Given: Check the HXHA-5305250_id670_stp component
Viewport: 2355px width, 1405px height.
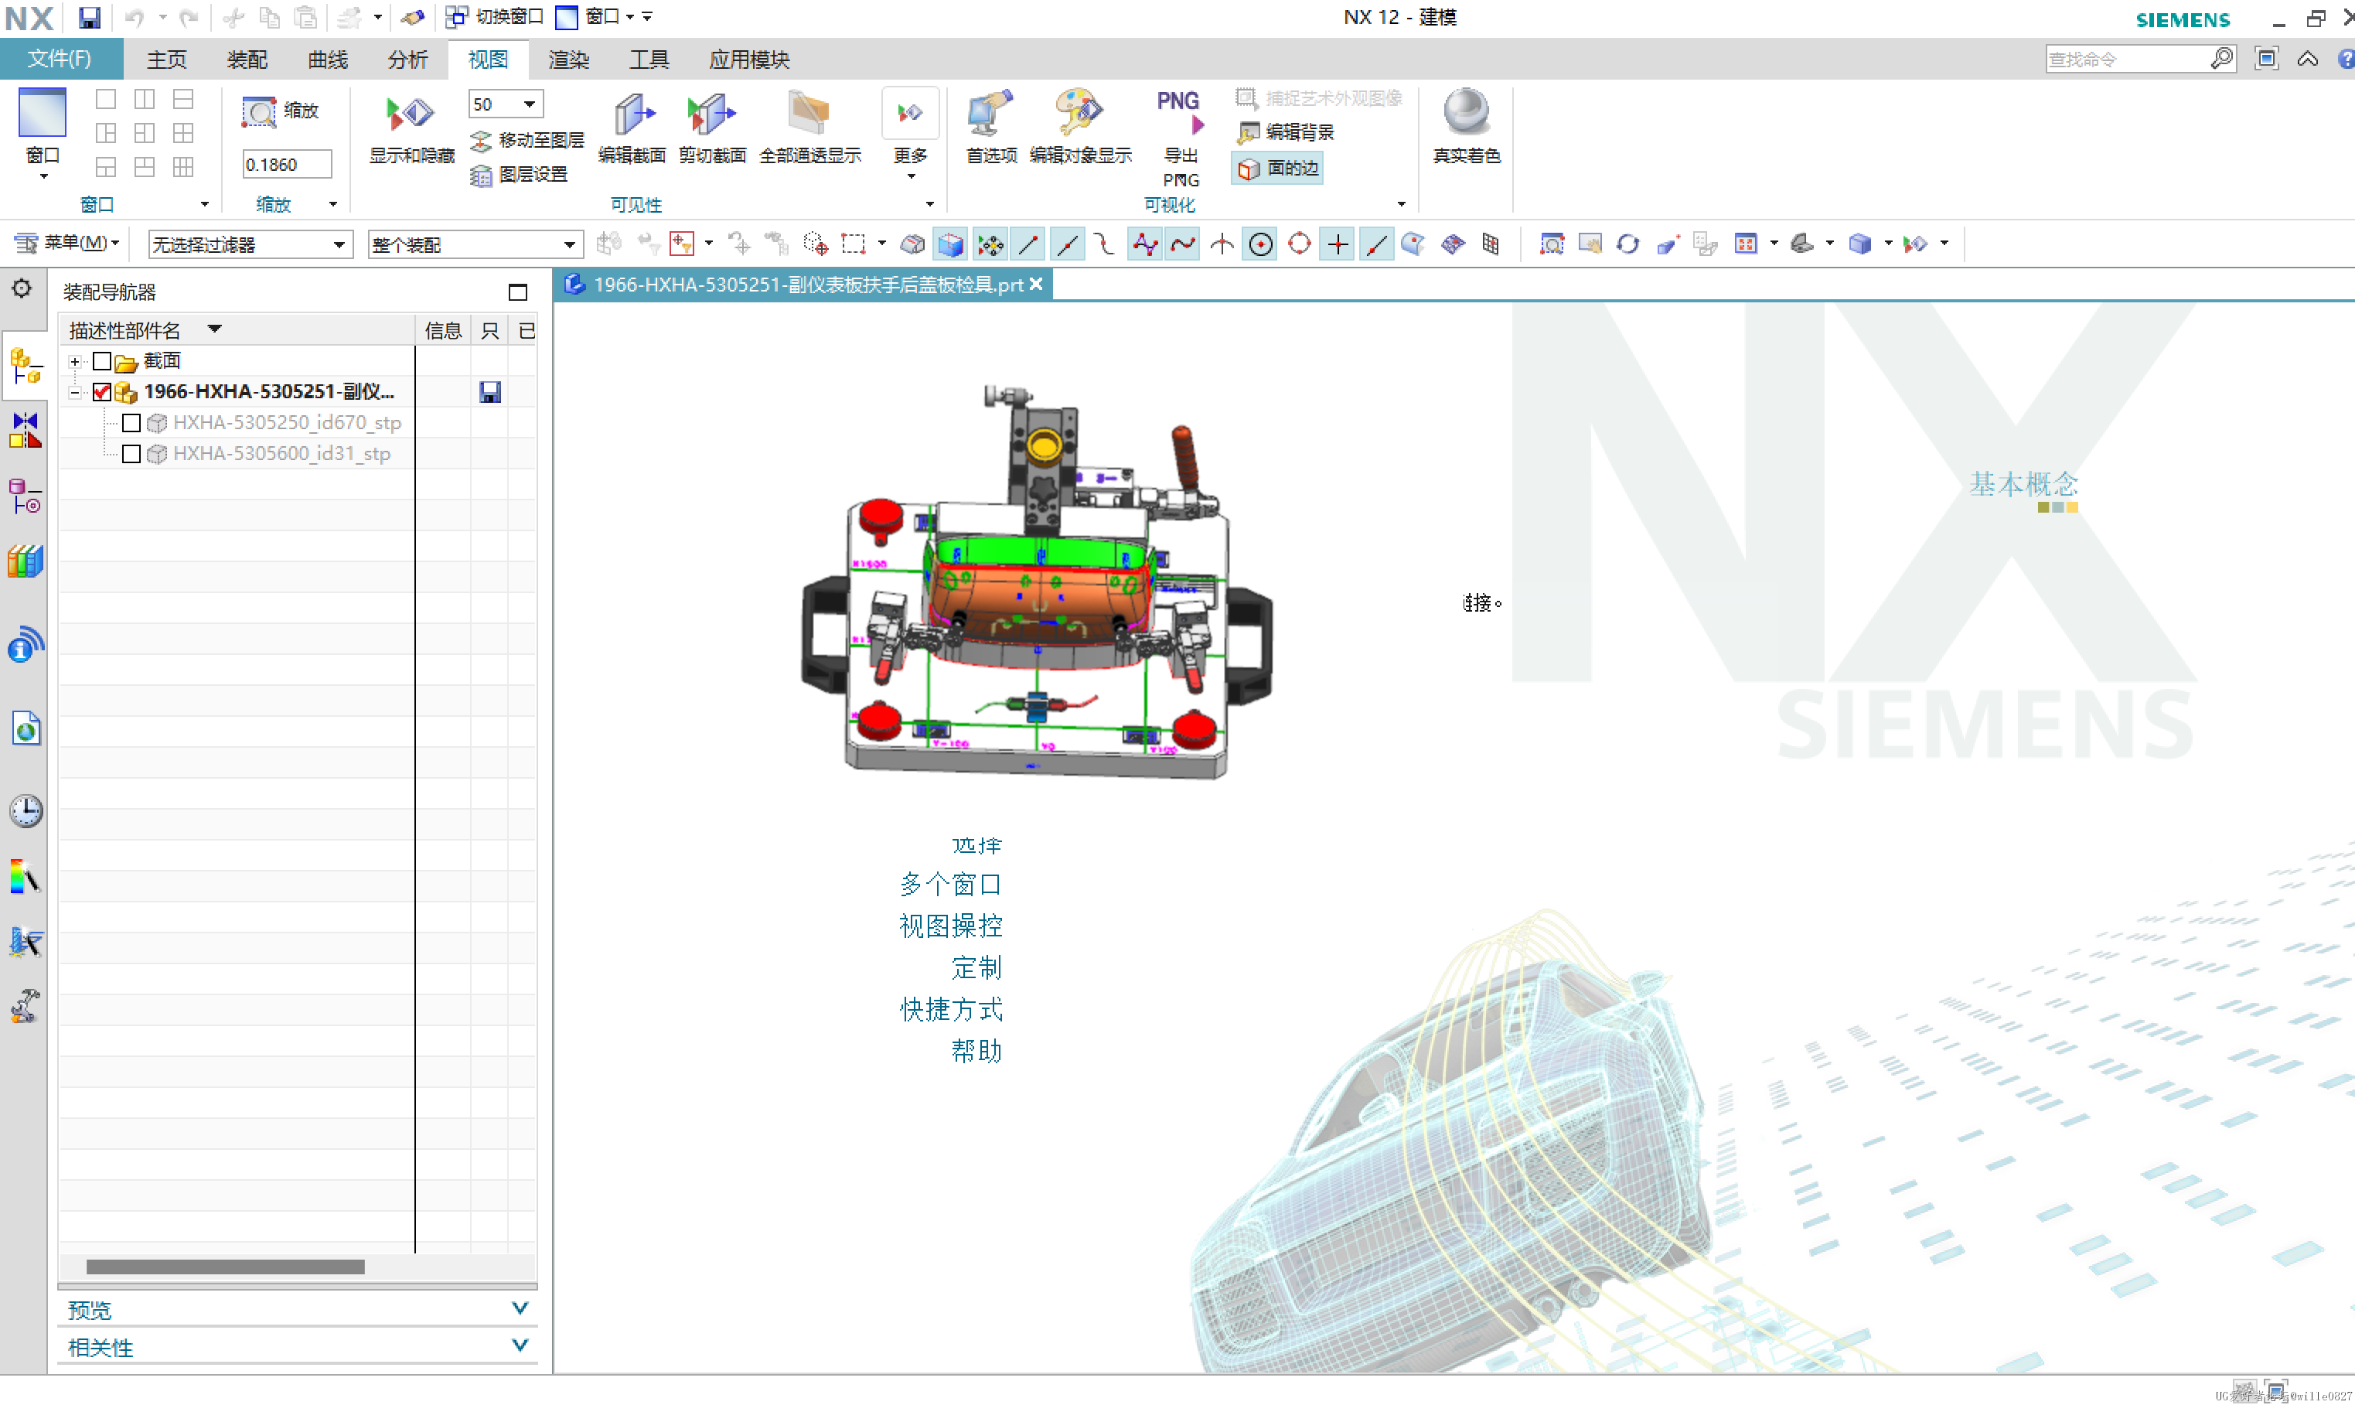Looking at the screenshot, I should (x=131, y=423).
